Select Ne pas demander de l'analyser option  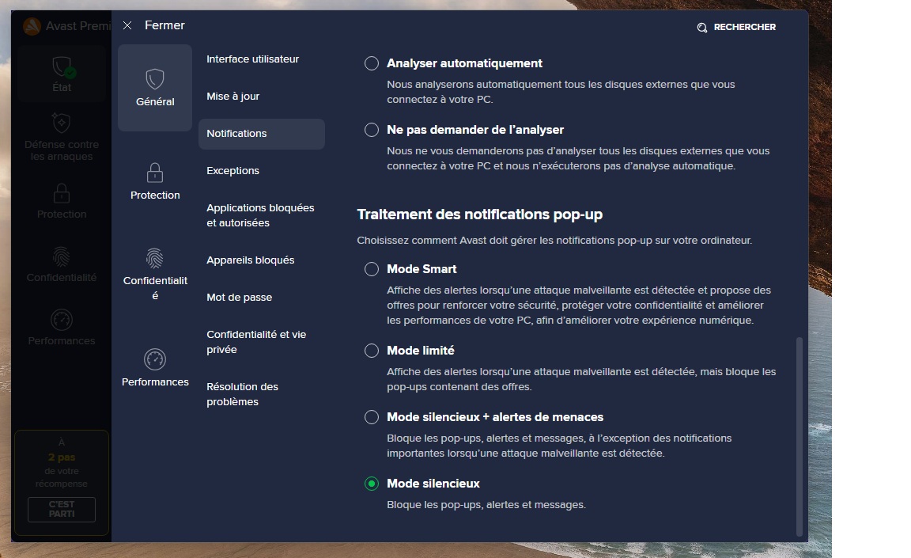[x=371, y=130]
